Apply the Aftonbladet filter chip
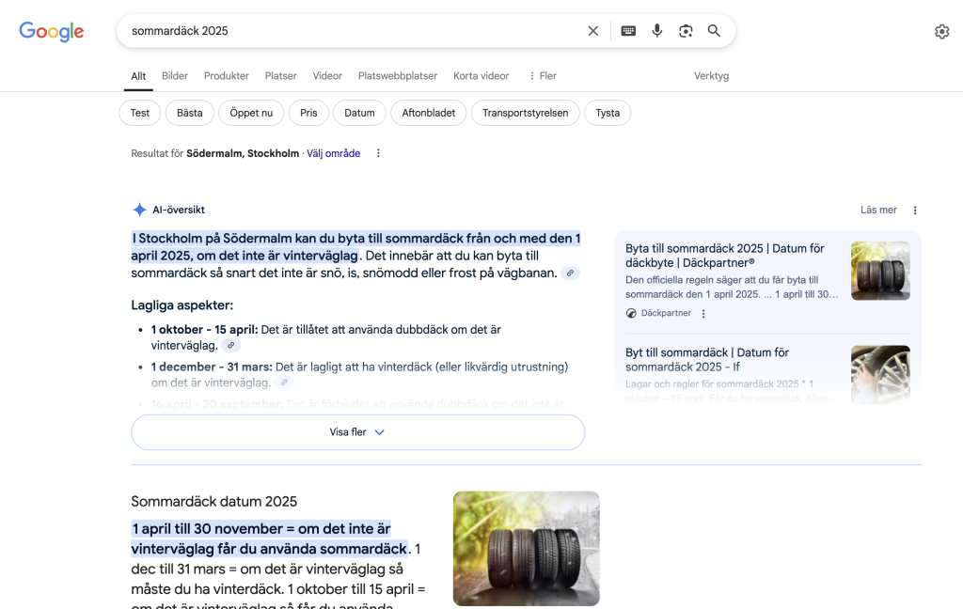This screenshot has height=609, width=963. pyautogui.click(x=429, y=113)
